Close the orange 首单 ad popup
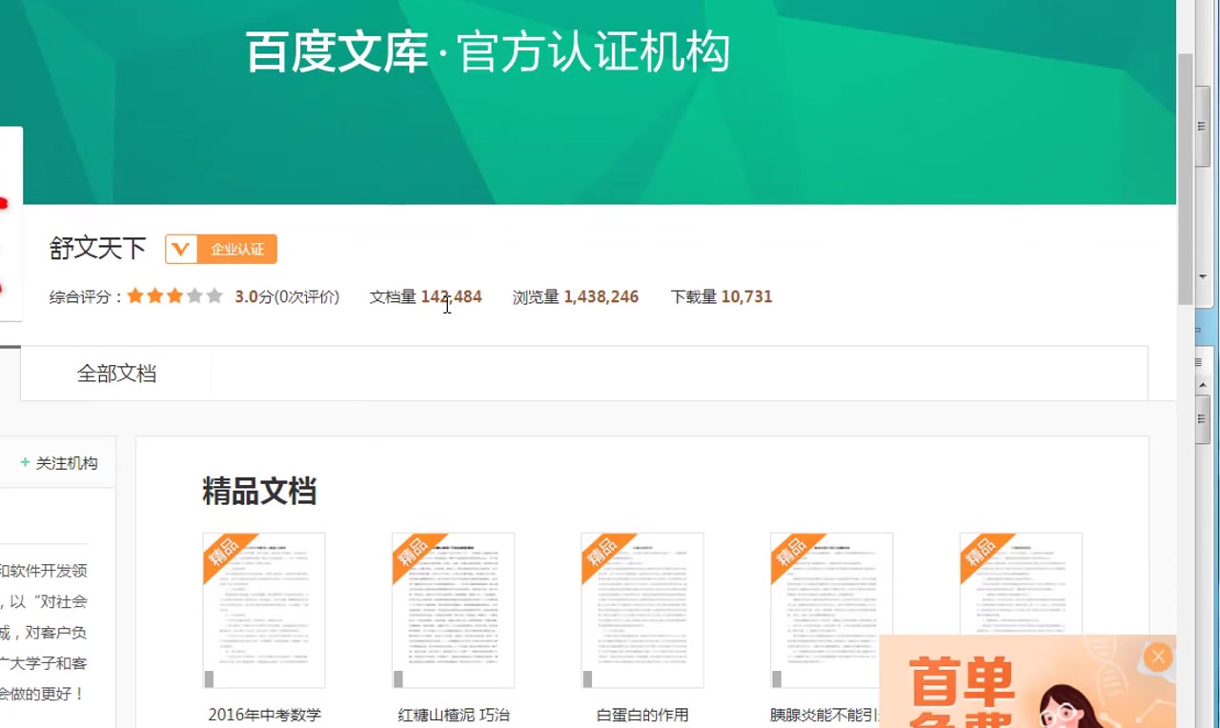 coord(1158,657)
